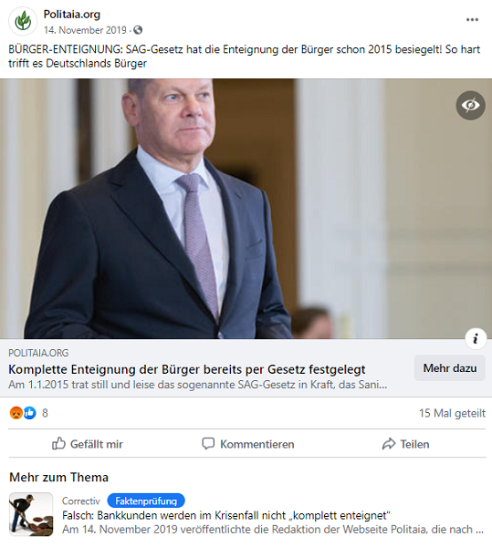The height and width of the screenshot is (547, 492).
Task: Open the list of 8 reactions
Action: [45, 413]
